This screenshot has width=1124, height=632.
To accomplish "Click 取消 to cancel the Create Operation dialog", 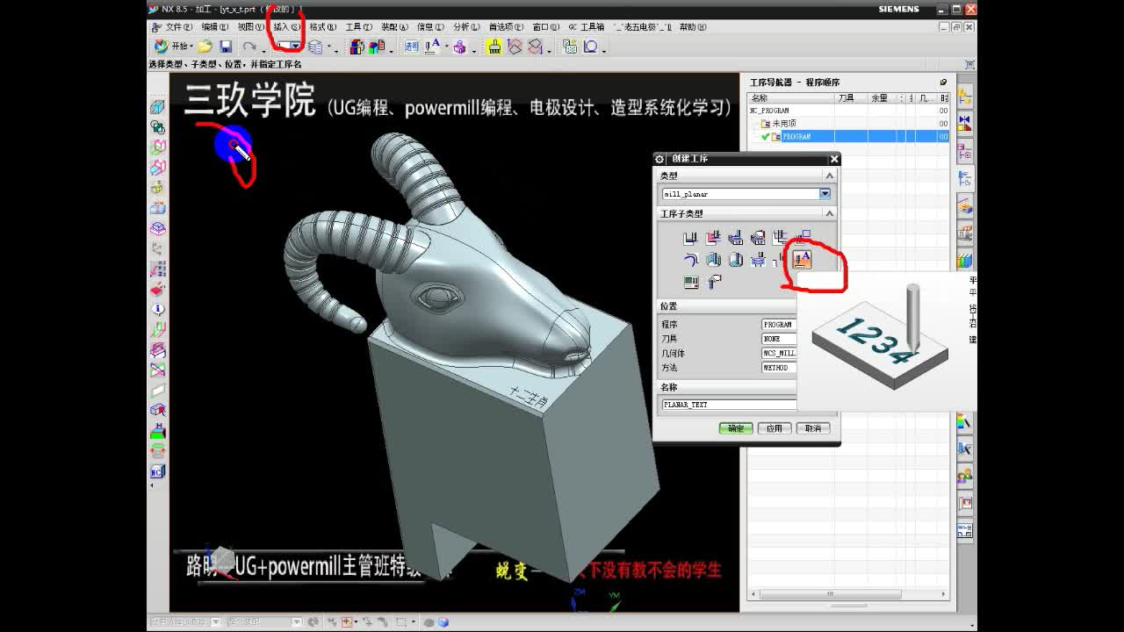I will [x=811, y=428].
